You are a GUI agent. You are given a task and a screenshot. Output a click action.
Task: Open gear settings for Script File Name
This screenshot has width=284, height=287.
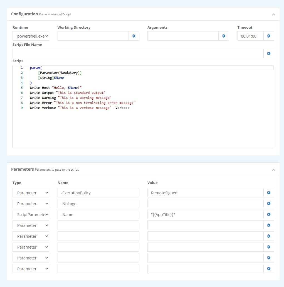(269, 53)
